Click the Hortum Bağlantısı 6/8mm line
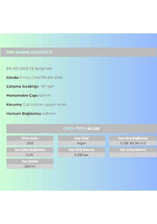 pos(31,114)
